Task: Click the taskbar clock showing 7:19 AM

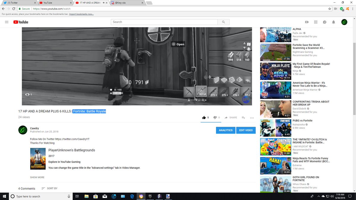Action: coord(340,196)
